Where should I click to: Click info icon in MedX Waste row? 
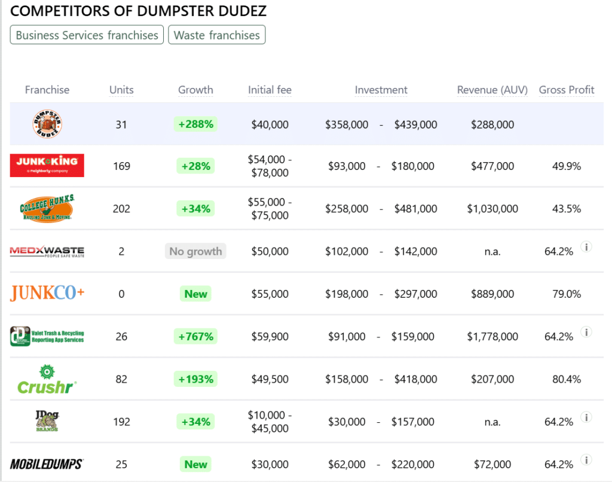click(586, 247)
